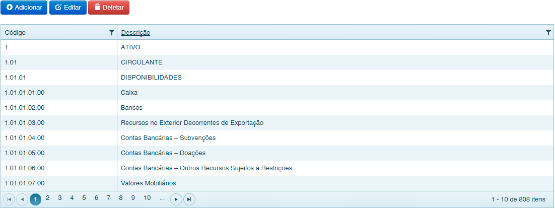Click code cell 1.01.01.03.00
Screen dimensions: 555x209
59,123
